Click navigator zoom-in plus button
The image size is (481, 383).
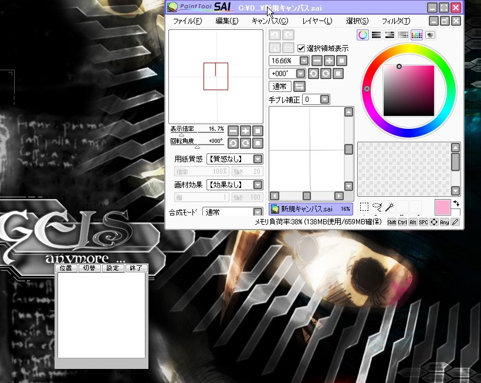tap(245, 131)
